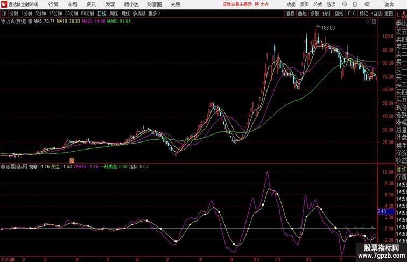Switch to the 60分钟 period tab
Viewport: 407px width, 262px height.
coord(88,13)
